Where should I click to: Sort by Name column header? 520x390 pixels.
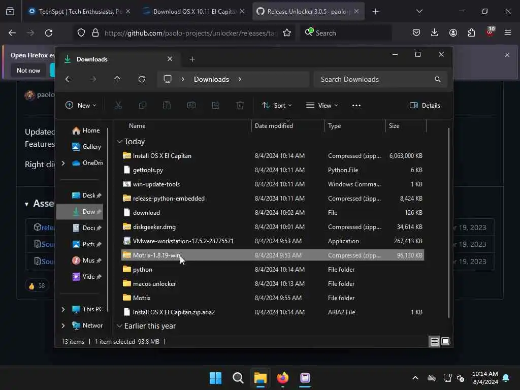coord(137,126)
